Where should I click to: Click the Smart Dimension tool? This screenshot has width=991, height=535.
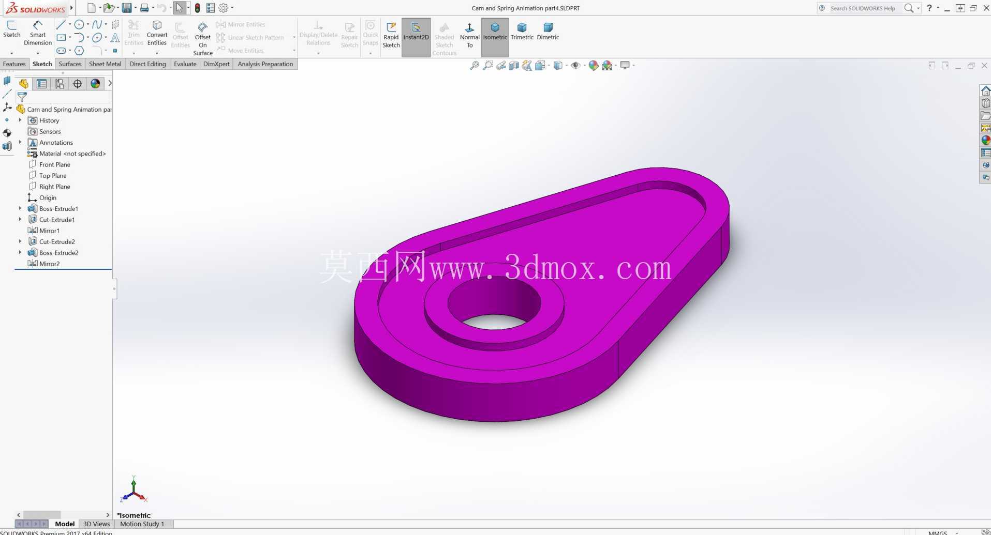pos(38,34)
